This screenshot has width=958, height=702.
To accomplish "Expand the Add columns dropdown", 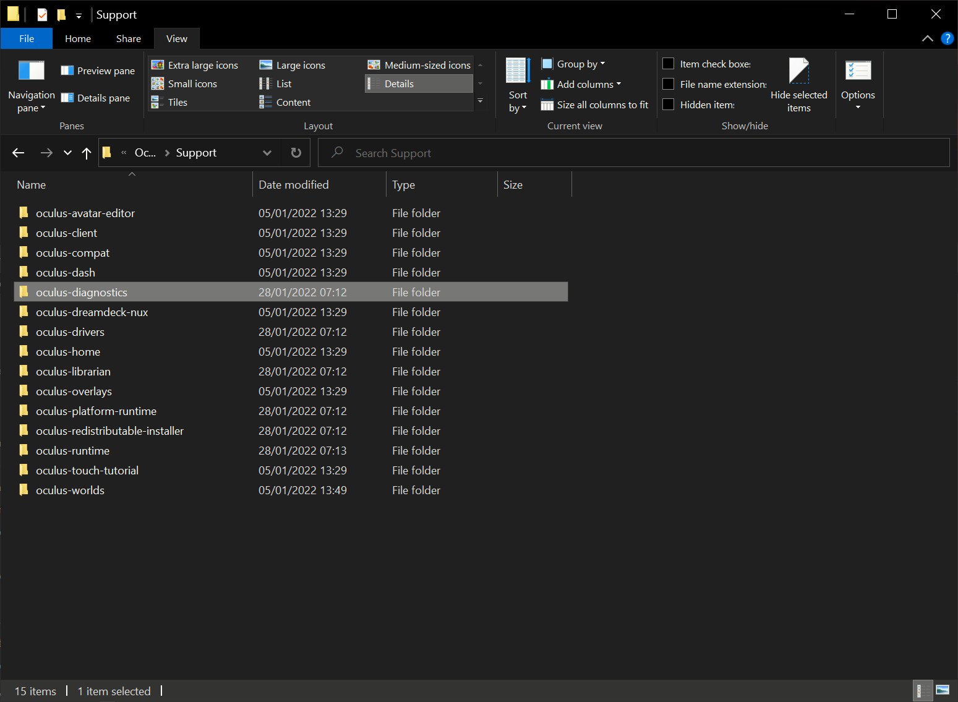I will click(581, 85).
